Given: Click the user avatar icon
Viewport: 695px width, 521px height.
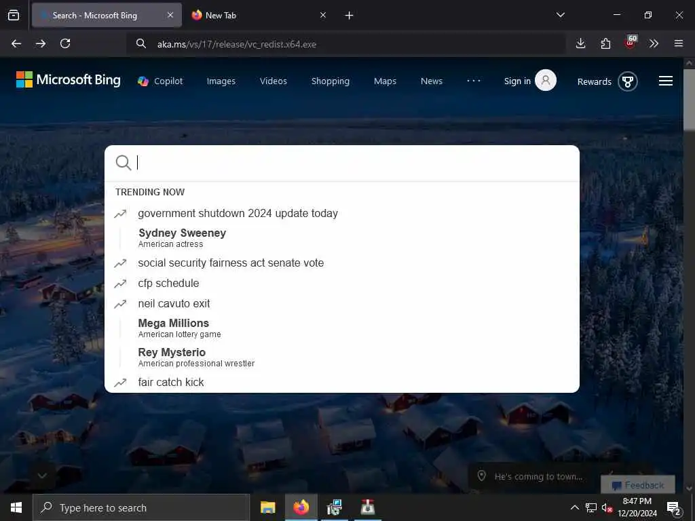Looking at the screenshot, I should pyautogui.click(x=546, y=80).
